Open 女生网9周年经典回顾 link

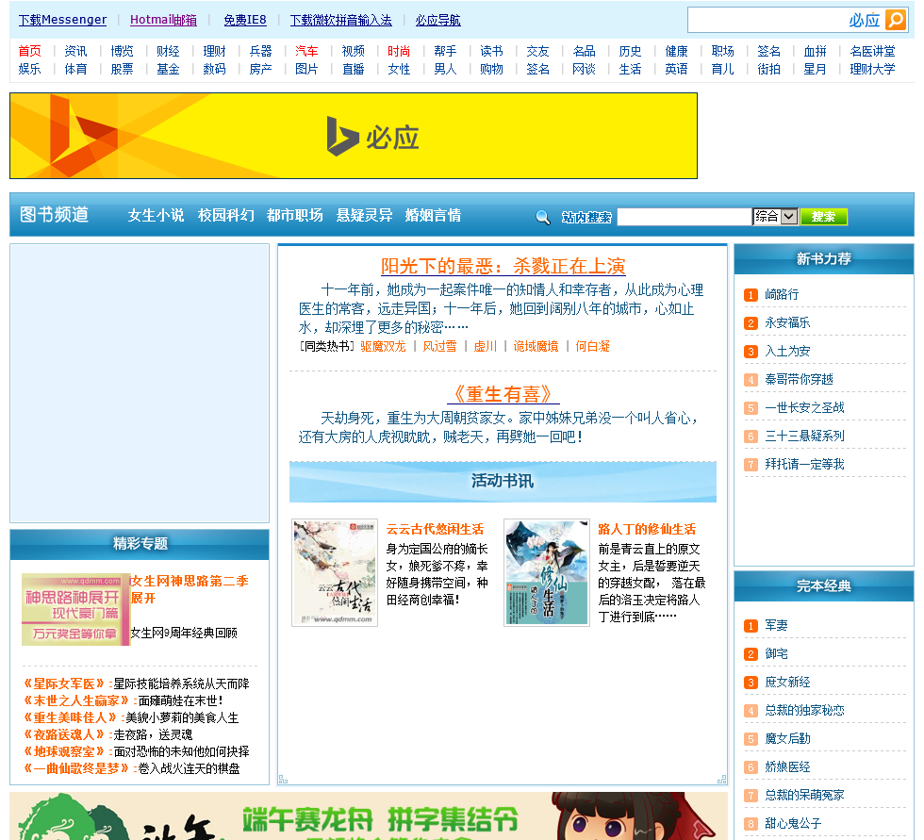pos(183,633)
